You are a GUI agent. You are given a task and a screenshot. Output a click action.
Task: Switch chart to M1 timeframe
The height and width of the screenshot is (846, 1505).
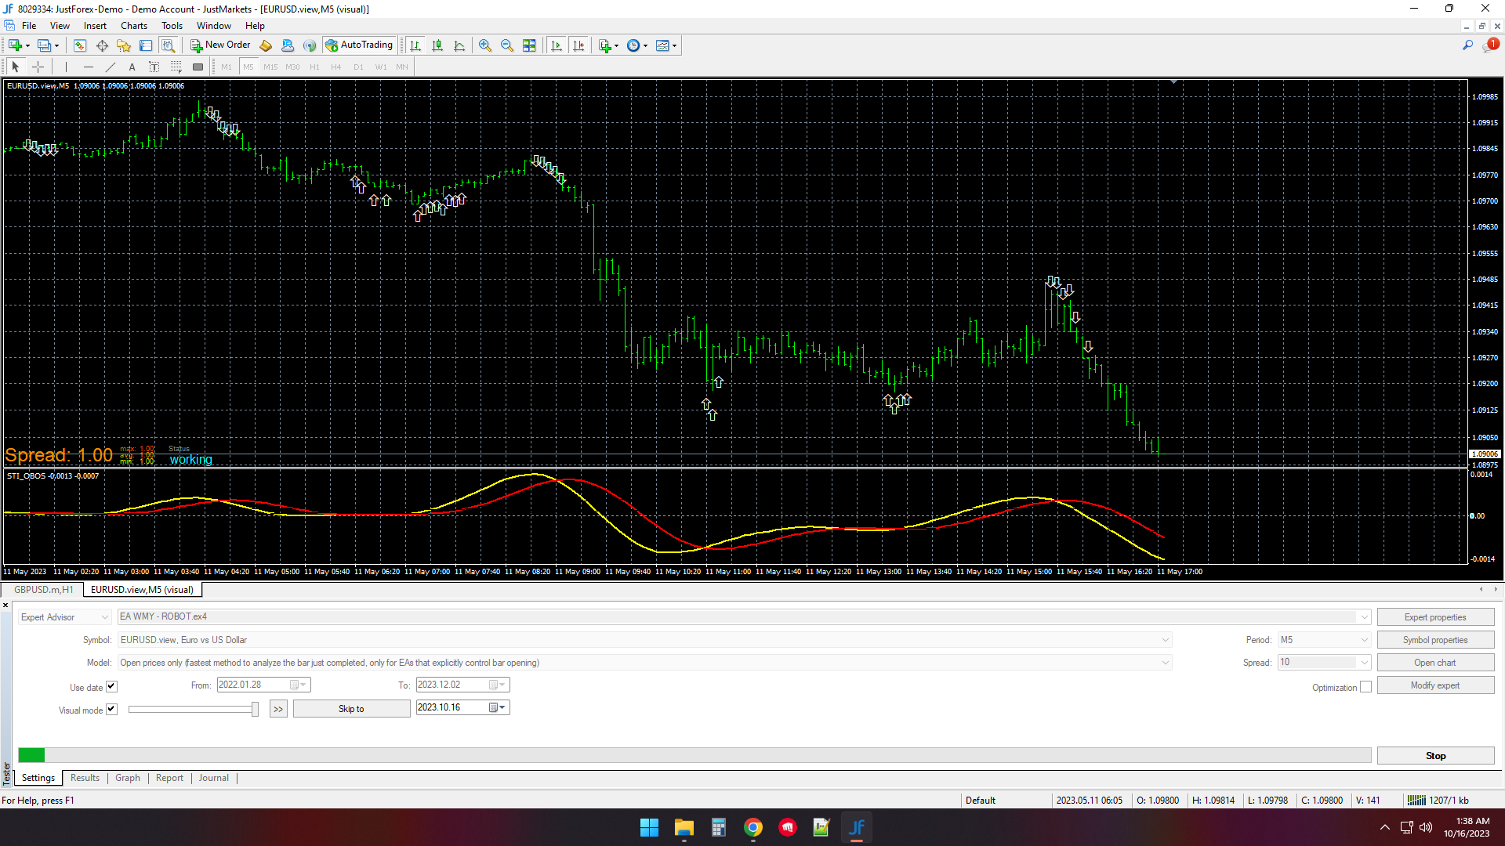(227, 67)
